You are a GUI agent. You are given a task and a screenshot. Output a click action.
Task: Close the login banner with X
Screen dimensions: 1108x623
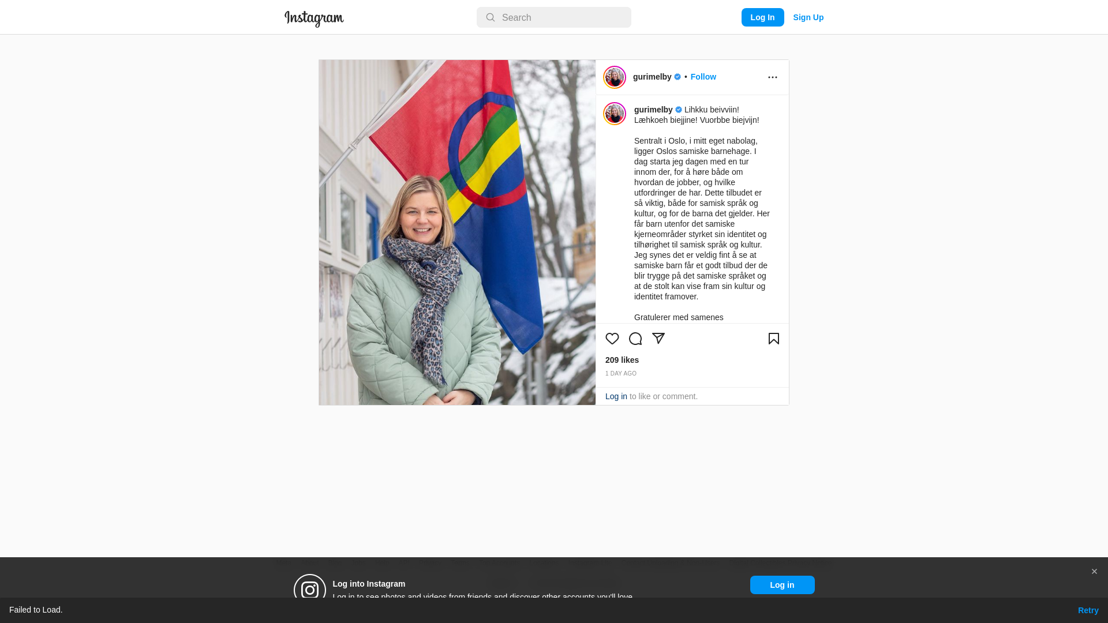point(1094,572)
